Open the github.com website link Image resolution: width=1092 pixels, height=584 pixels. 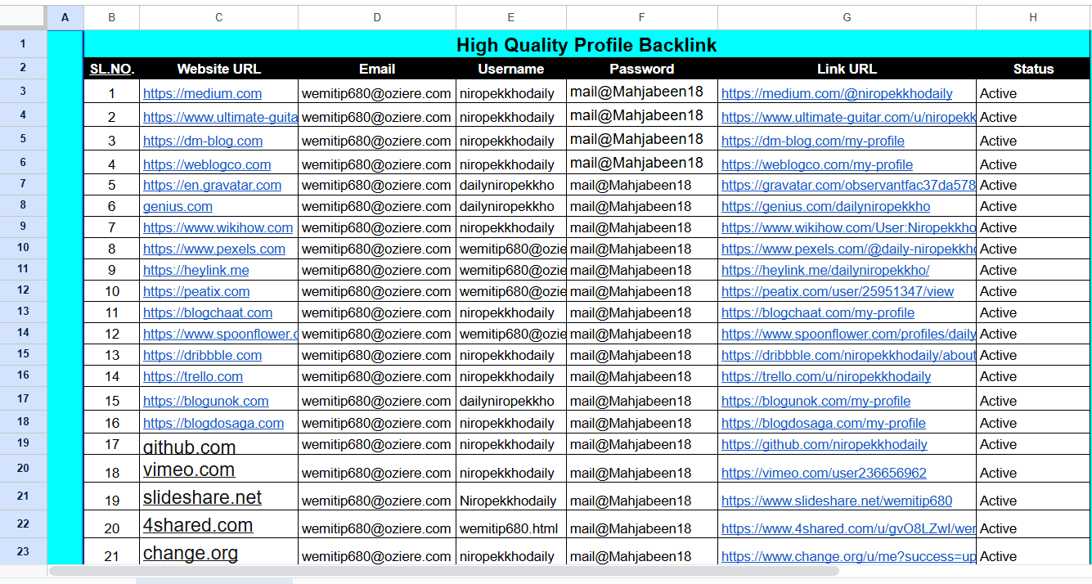189,447
